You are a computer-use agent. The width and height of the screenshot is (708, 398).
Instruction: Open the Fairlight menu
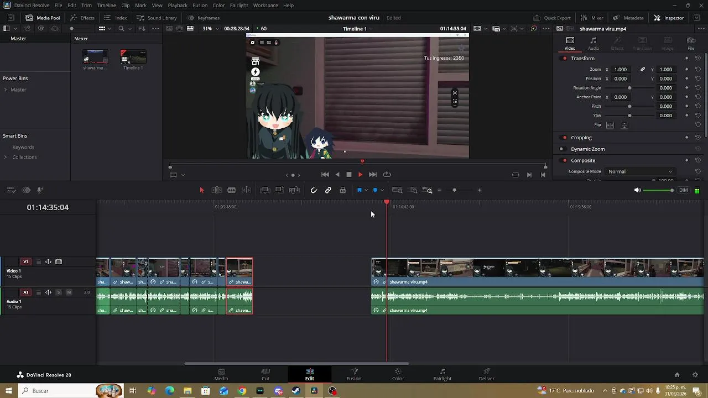click(x=239, y=5)
